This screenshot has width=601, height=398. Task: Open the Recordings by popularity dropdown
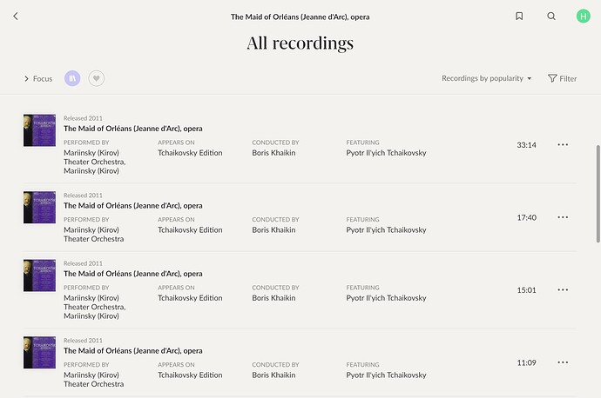486,78
